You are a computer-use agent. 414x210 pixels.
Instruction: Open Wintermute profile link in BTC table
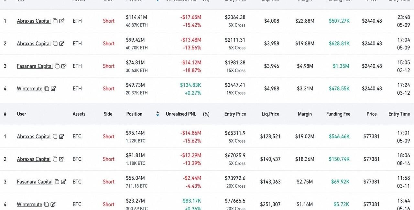[x=29, y=204]
